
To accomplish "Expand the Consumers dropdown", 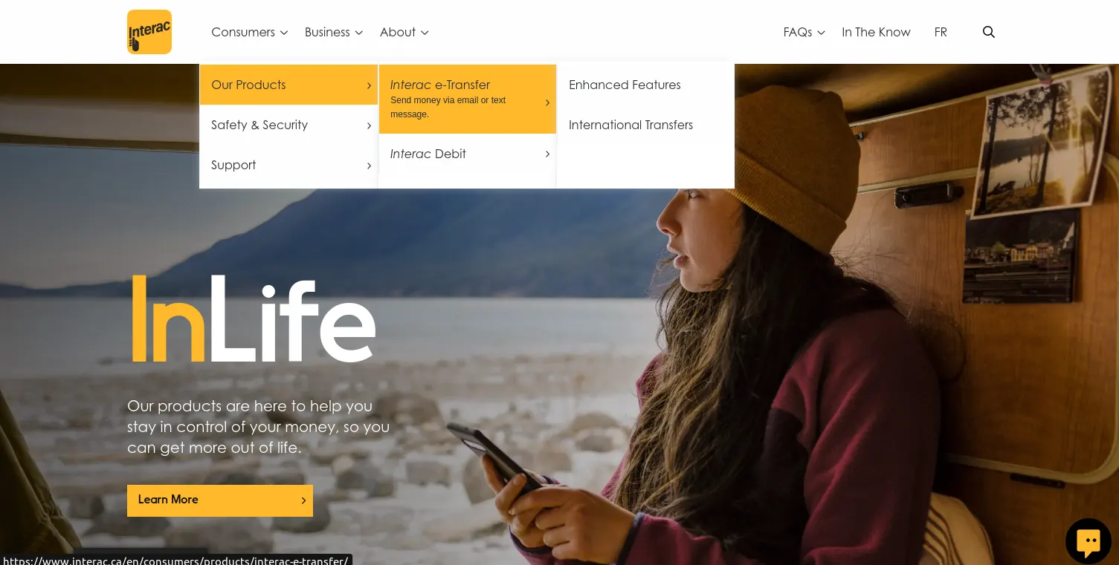I will (x=249, y=32).
